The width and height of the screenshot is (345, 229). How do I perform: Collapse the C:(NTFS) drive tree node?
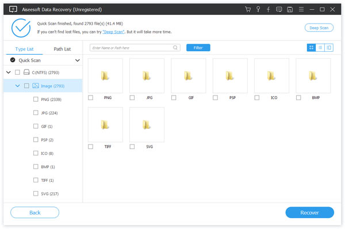pyautogui.click(x=9, y=72)
